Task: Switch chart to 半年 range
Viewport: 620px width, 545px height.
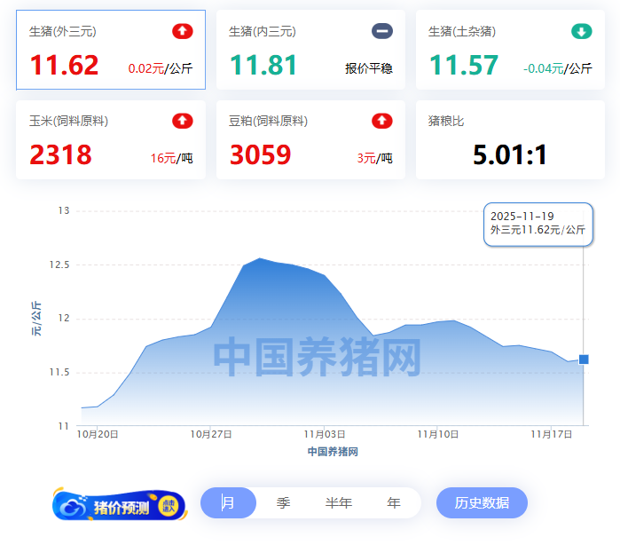Action: (338, 503)
